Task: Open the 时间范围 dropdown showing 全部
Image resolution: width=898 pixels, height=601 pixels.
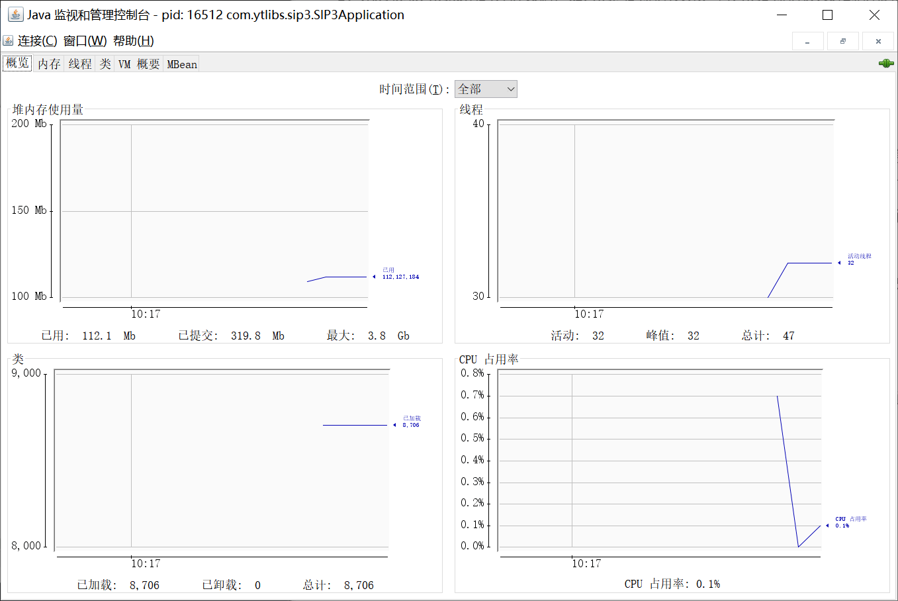Action: (x=486, y=89)
